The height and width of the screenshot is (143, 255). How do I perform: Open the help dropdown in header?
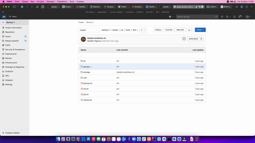[240, 17]
